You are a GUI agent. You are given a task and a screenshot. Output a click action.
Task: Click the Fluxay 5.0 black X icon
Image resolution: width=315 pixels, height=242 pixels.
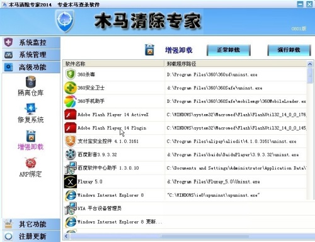71,181
